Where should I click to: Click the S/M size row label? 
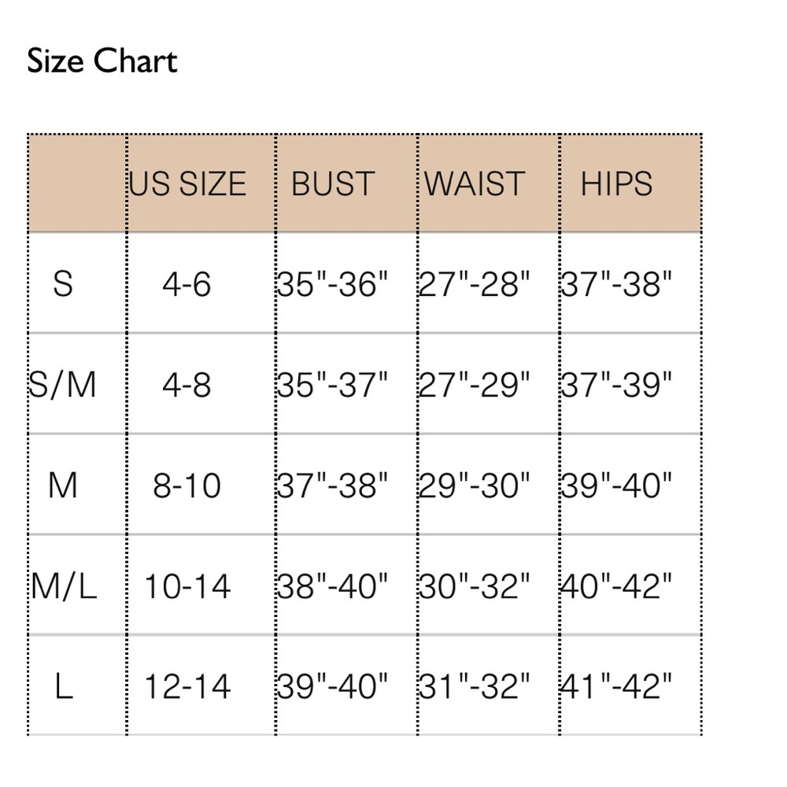pyautogui.click(x=62, y=385)
